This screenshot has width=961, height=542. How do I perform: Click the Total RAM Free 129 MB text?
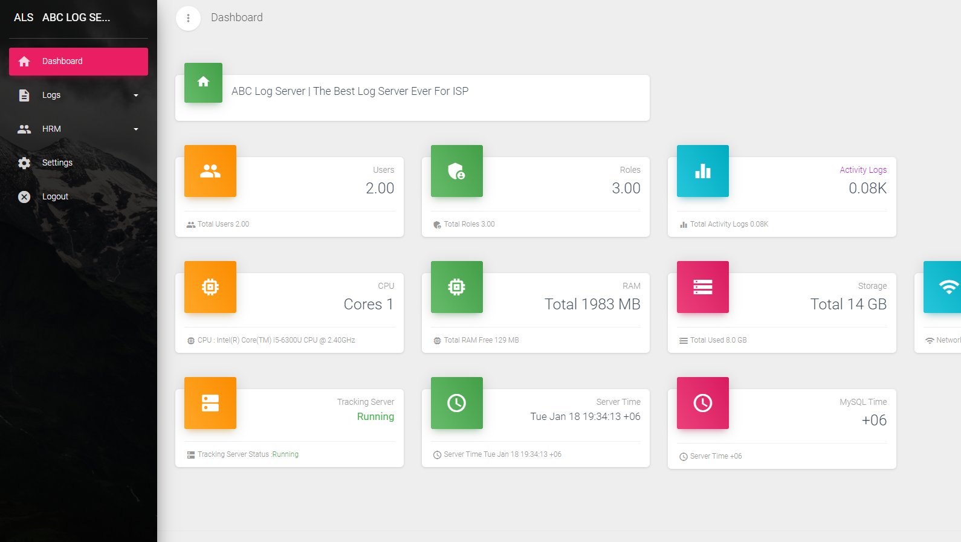click(482, 340)
